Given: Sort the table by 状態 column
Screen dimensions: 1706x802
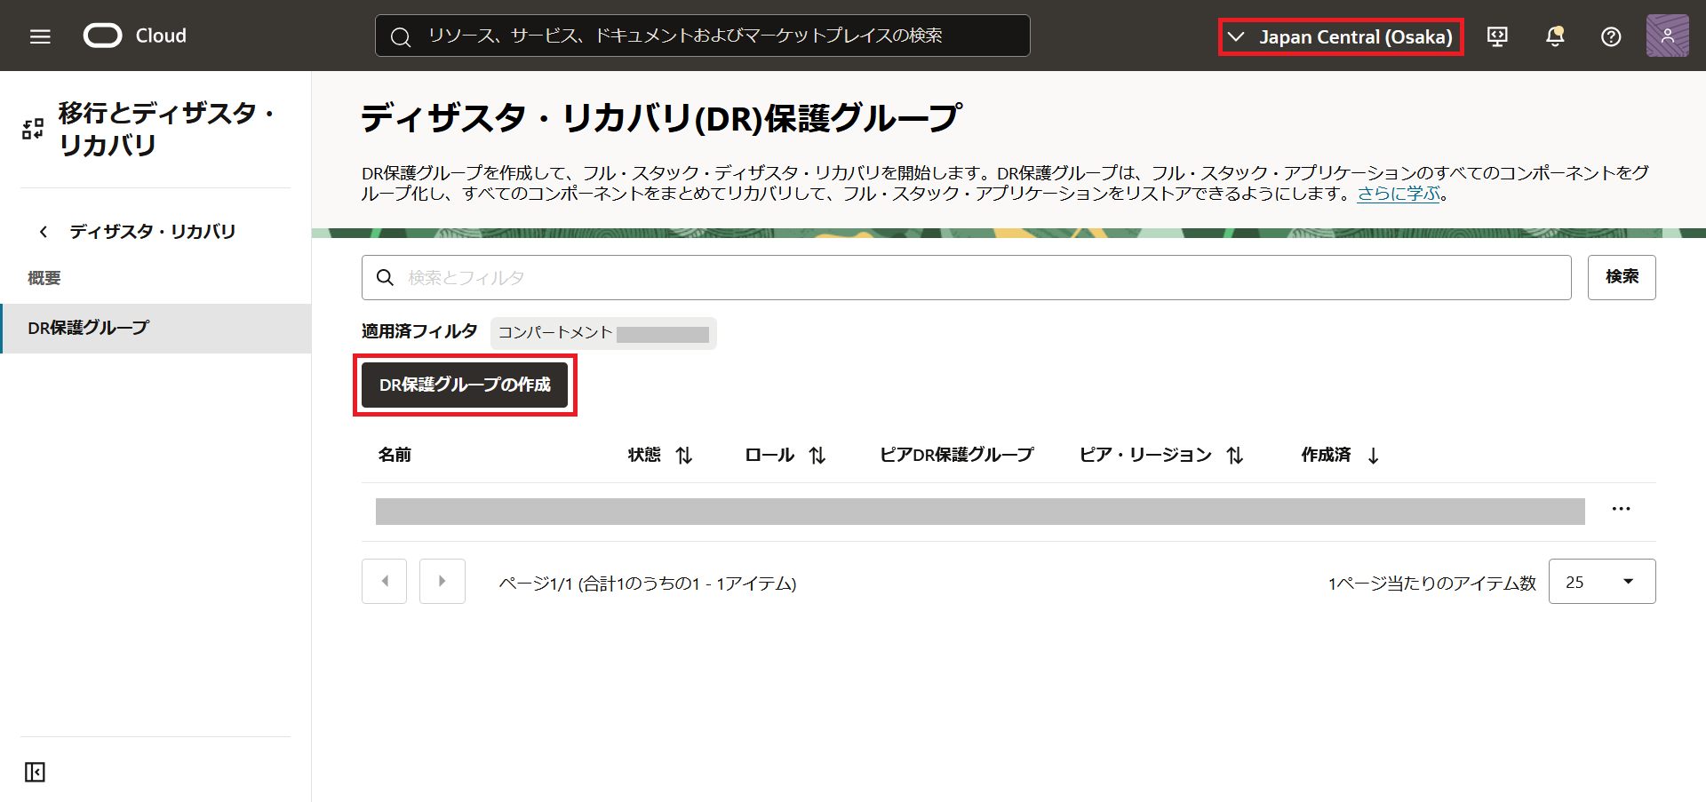Looking at the screenshot, I should [x=683, y=456].
